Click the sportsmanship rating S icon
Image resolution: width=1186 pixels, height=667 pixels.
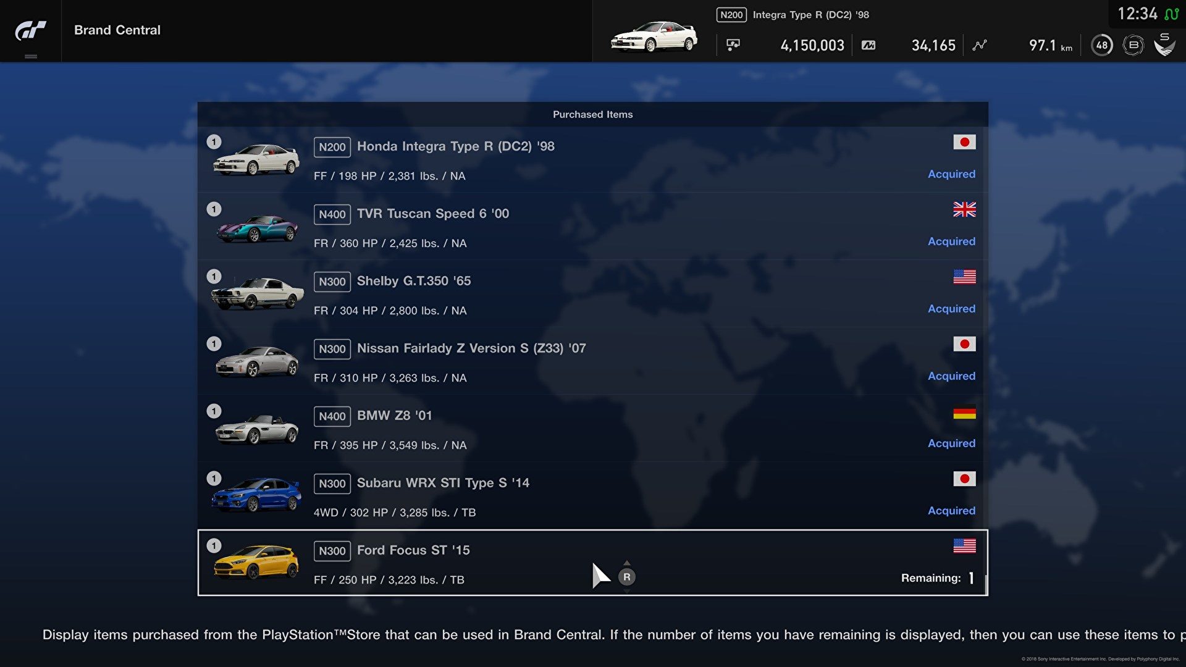1164,44
